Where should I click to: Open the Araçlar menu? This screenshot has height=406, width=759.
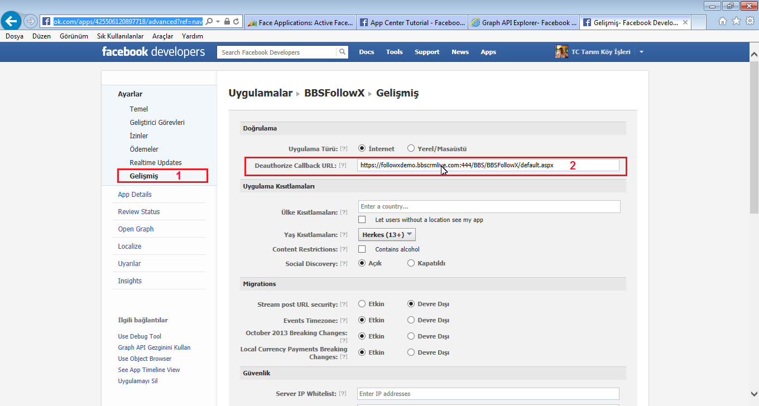click(162, 36)
